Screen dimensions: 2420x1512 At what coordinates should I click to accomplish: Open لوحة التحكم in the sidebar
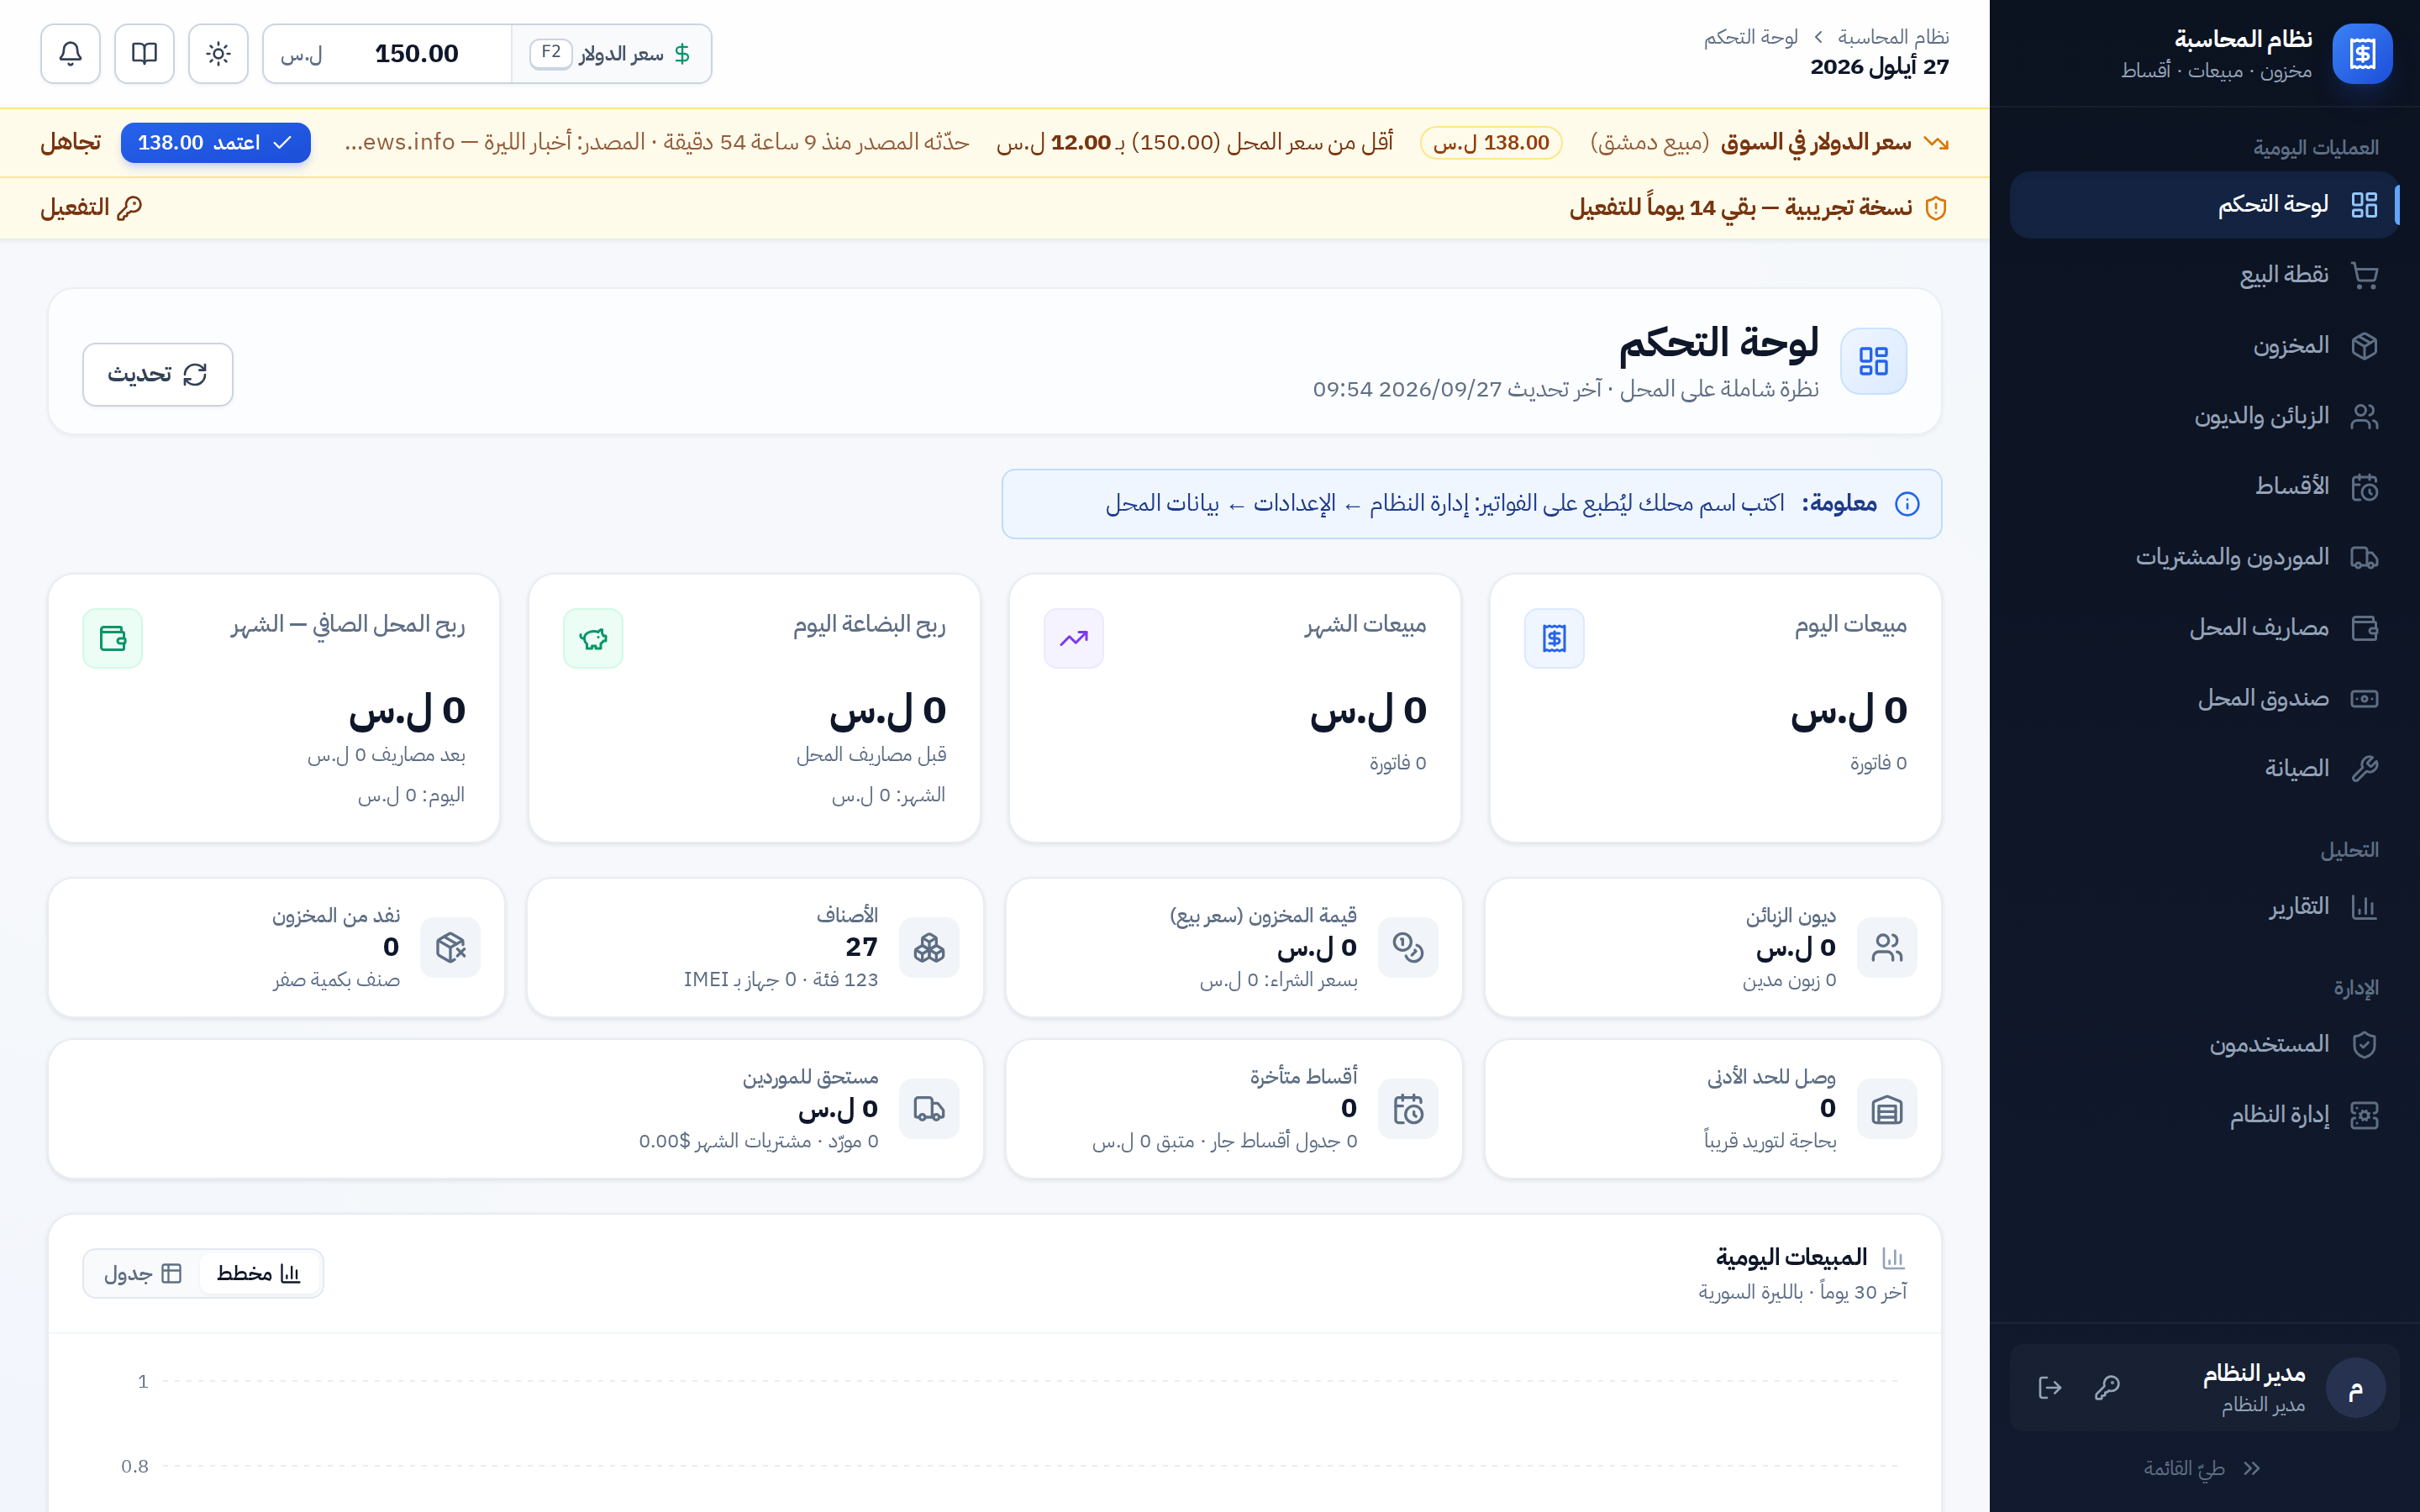pyautogui.click(x=2204, y=204)
